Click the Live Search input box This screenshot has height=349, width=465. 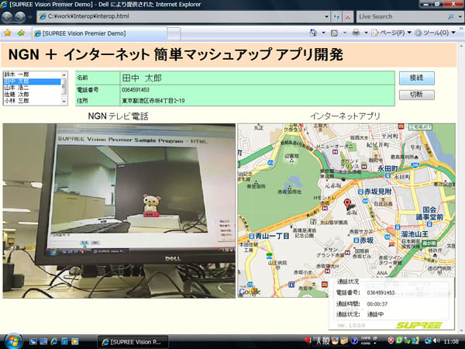(x=401, y=16)
